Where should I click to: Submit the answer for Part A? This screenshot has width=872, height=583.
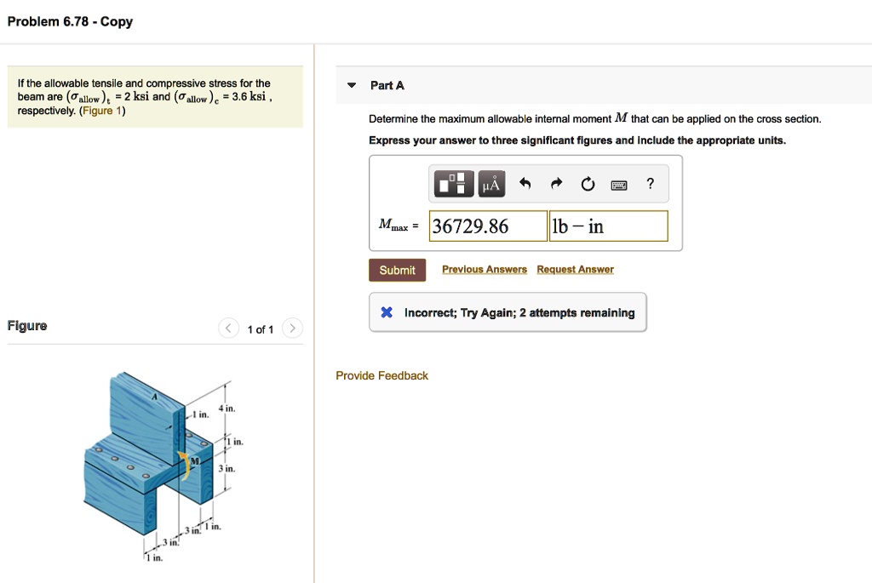click(397, 270)
